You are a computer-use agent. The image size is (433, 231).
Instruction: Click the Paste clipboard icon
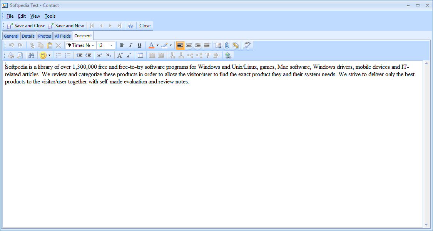click(49, 45)
